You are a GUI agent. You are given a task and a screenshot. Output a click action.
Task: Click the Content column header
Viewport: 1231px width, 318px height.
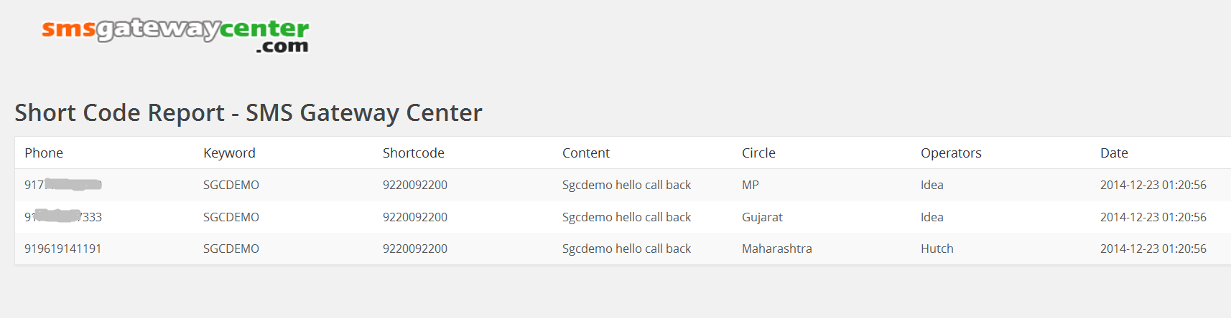[585, 153]
